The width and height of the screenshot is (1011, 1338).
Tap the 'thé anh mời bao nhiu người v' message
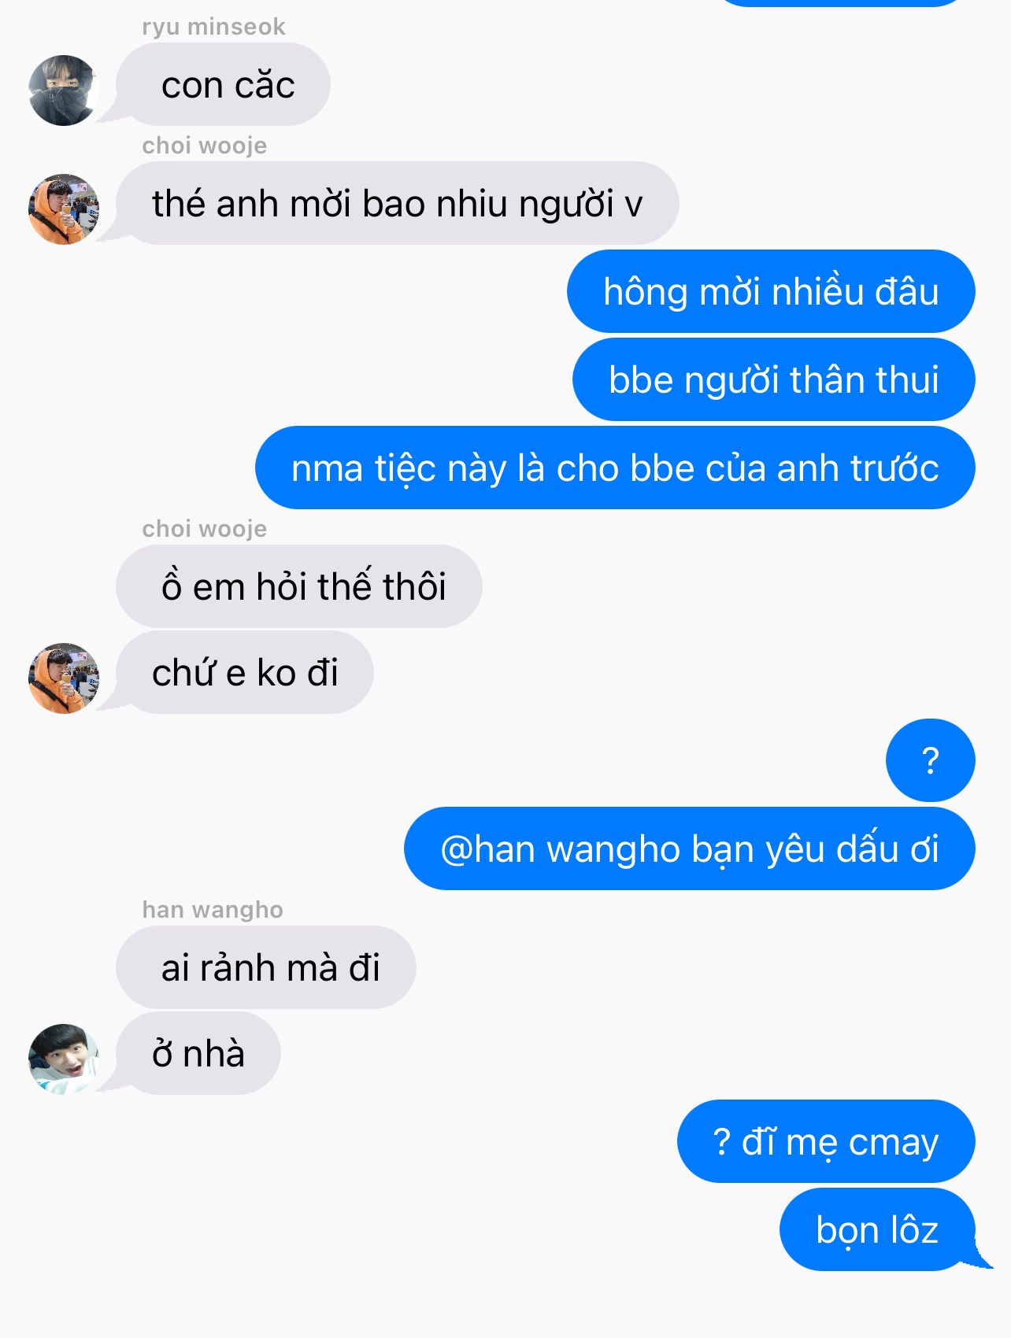pos(398,203)
